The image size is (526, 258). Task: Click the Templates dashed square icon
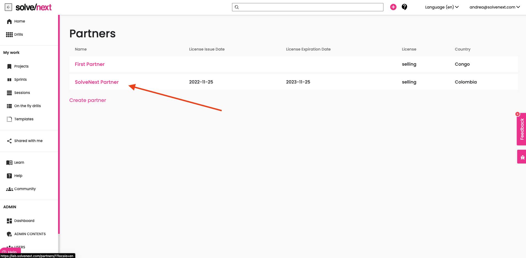(9, 119)
